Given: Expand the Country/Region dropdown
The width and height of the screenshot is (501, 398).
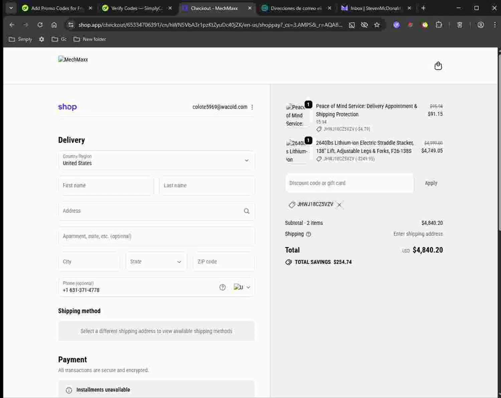Looking at the screenshot, I should tap(156, 160).
